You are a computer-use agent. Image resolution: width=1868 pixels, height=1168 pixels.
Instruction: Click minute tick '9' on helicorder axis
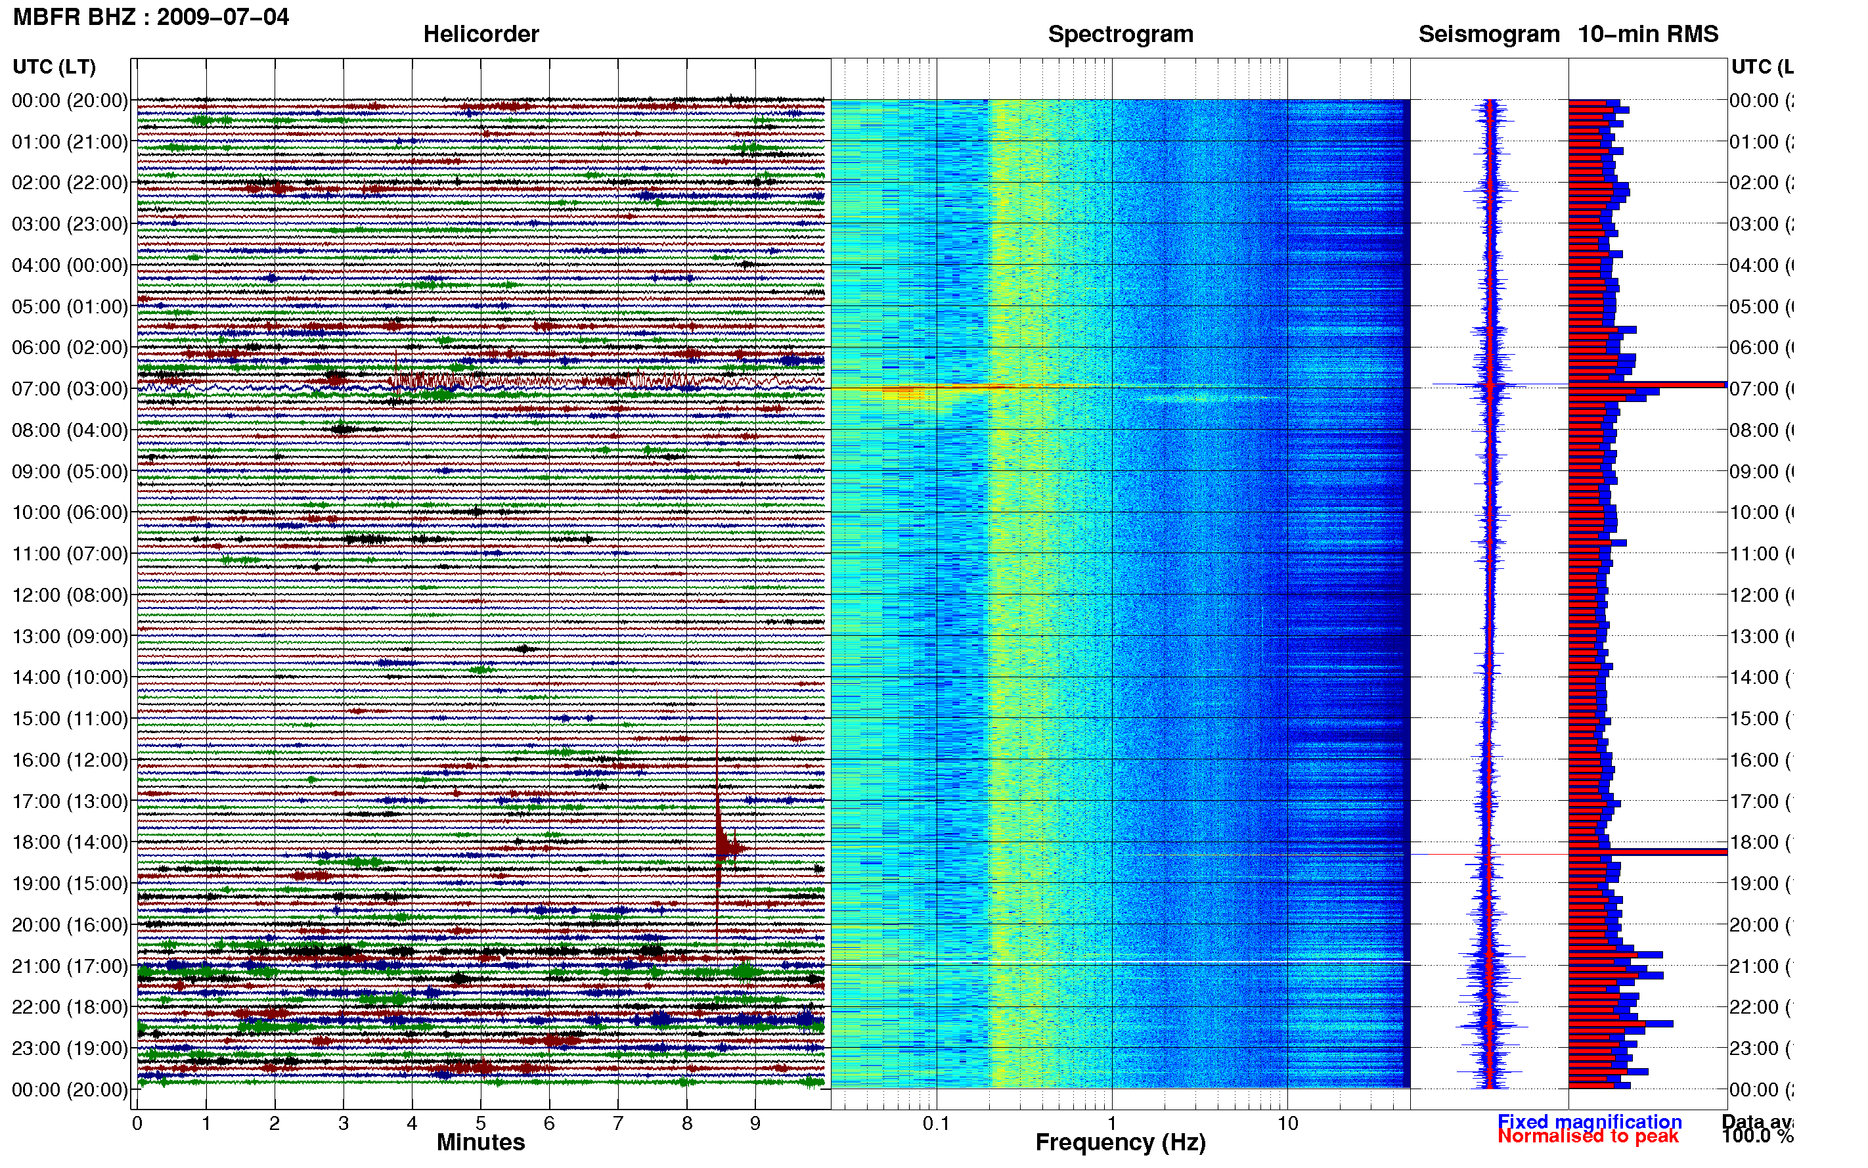755,1123
